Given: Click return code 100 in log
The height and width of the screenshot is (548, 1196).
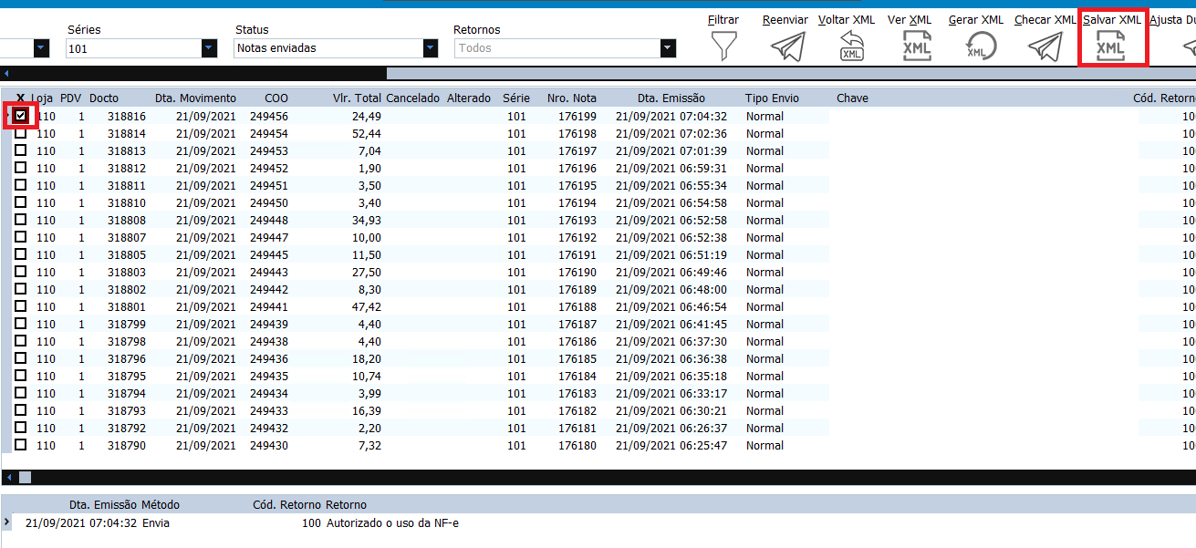Looking at the screenshot, I should tap(312, 522).
